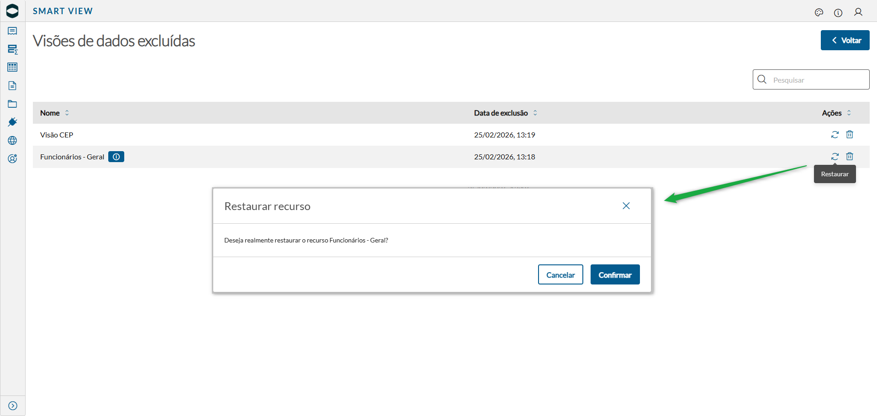Screen dimensions: 877x416
Task: Expand the sidebar with bottom arrow
Action: coord(13,405)
